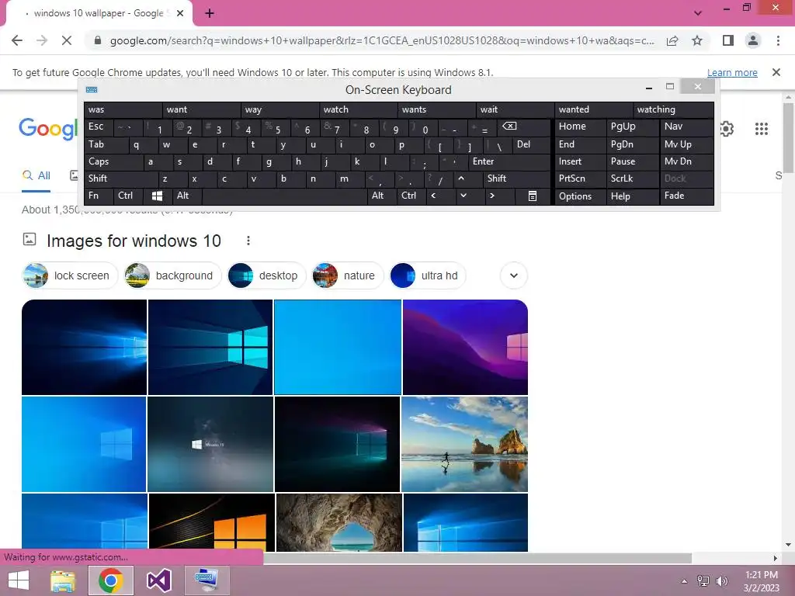Click the context menu key on the keyboard

533,196
